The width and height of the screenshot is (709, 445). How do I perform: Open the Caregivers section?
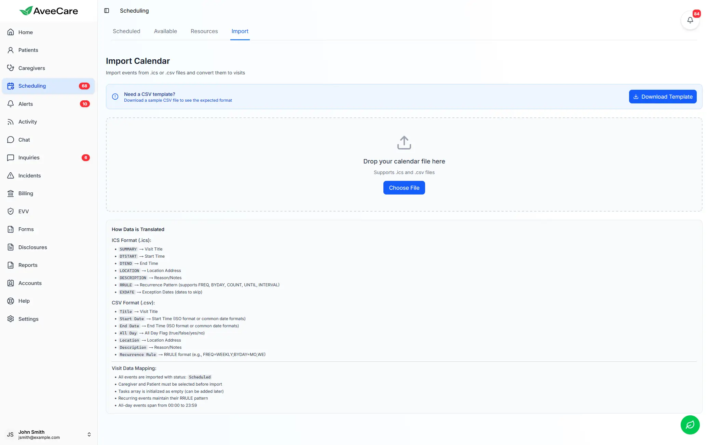(31, 68)
